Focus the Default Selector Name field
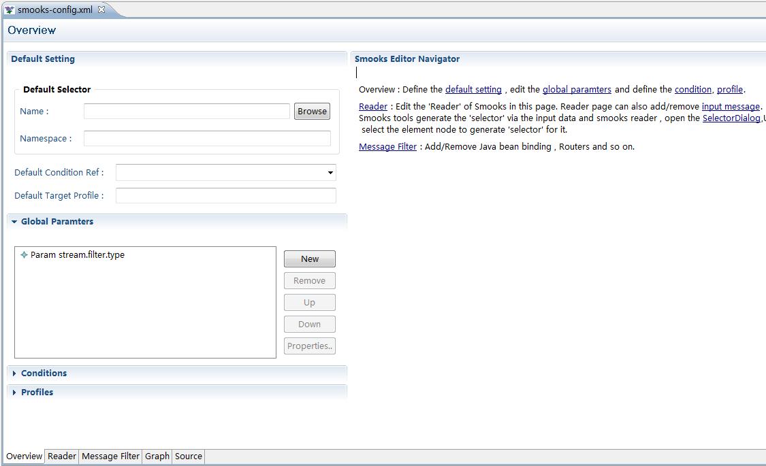This screenshot has width=766, height=466. [187, 112]
